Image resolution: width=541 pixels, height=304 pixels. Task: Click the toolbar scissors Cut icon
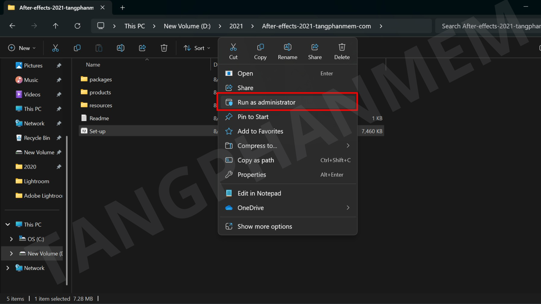coord(56,48)
